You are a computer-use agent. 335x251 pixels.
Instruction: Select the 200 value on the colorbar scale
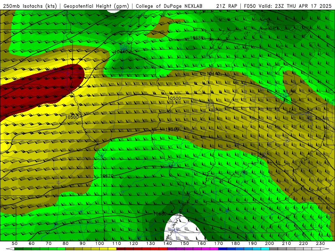coord(270,243)
